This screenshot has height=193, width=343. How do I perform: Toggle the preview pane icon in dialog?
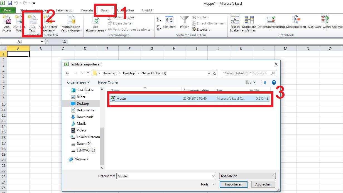pos(264,82)
